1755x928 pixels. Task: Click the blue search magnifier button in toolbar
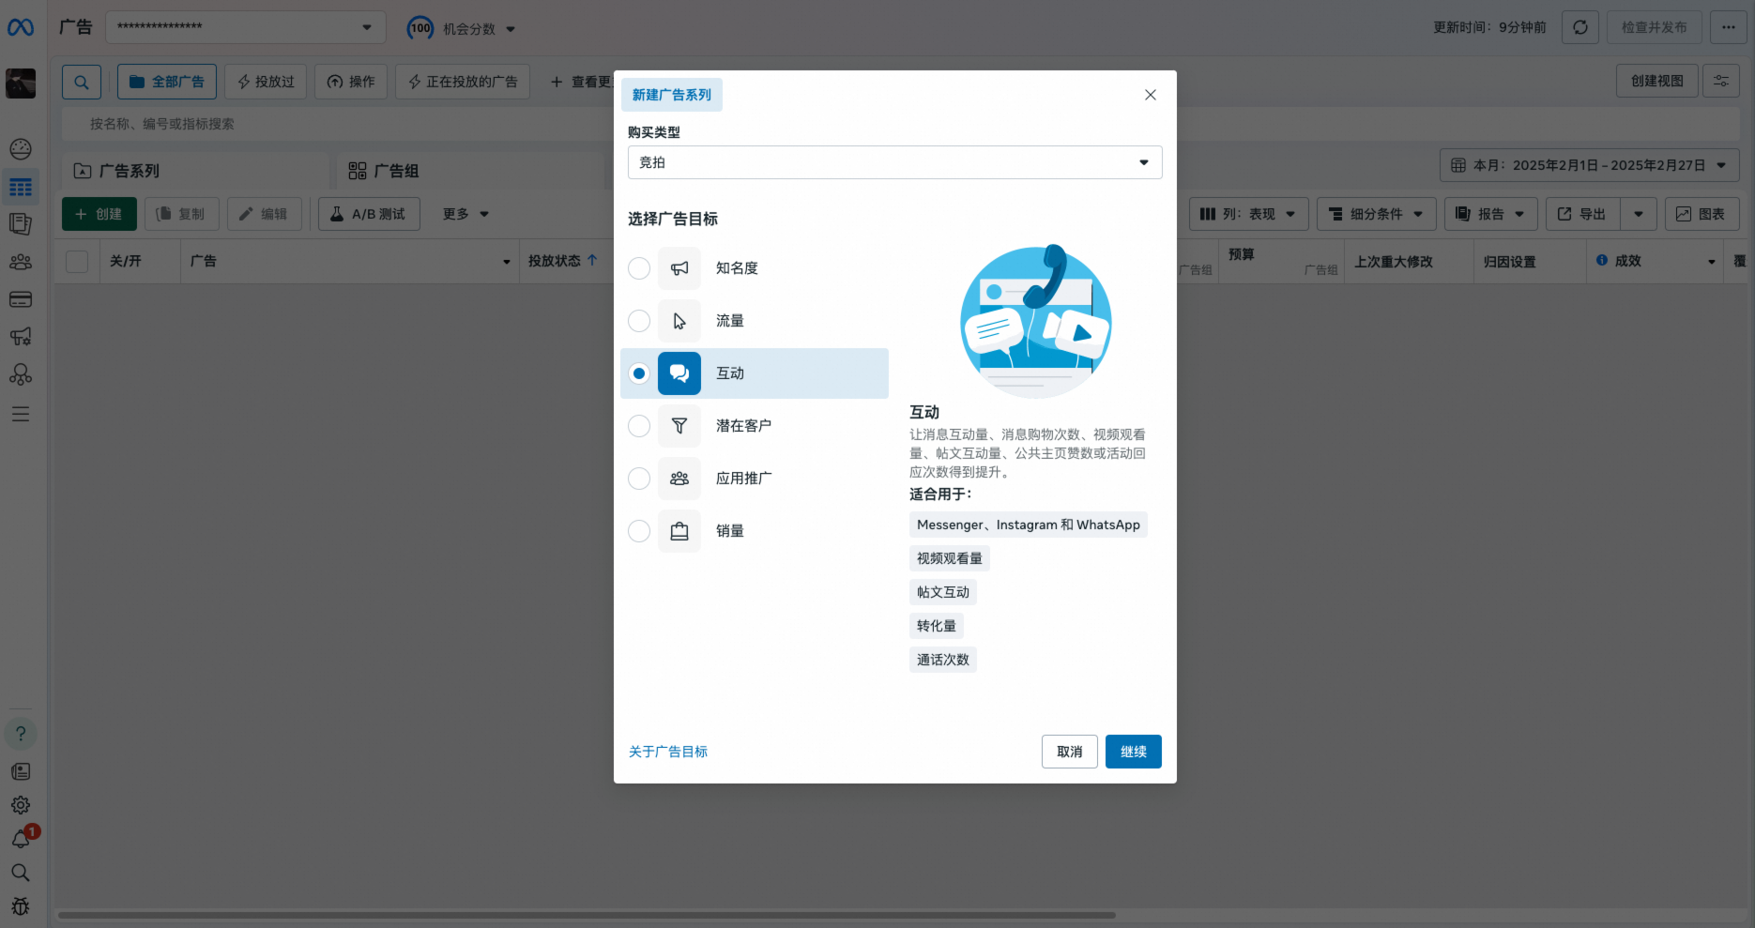click(82, 82)
